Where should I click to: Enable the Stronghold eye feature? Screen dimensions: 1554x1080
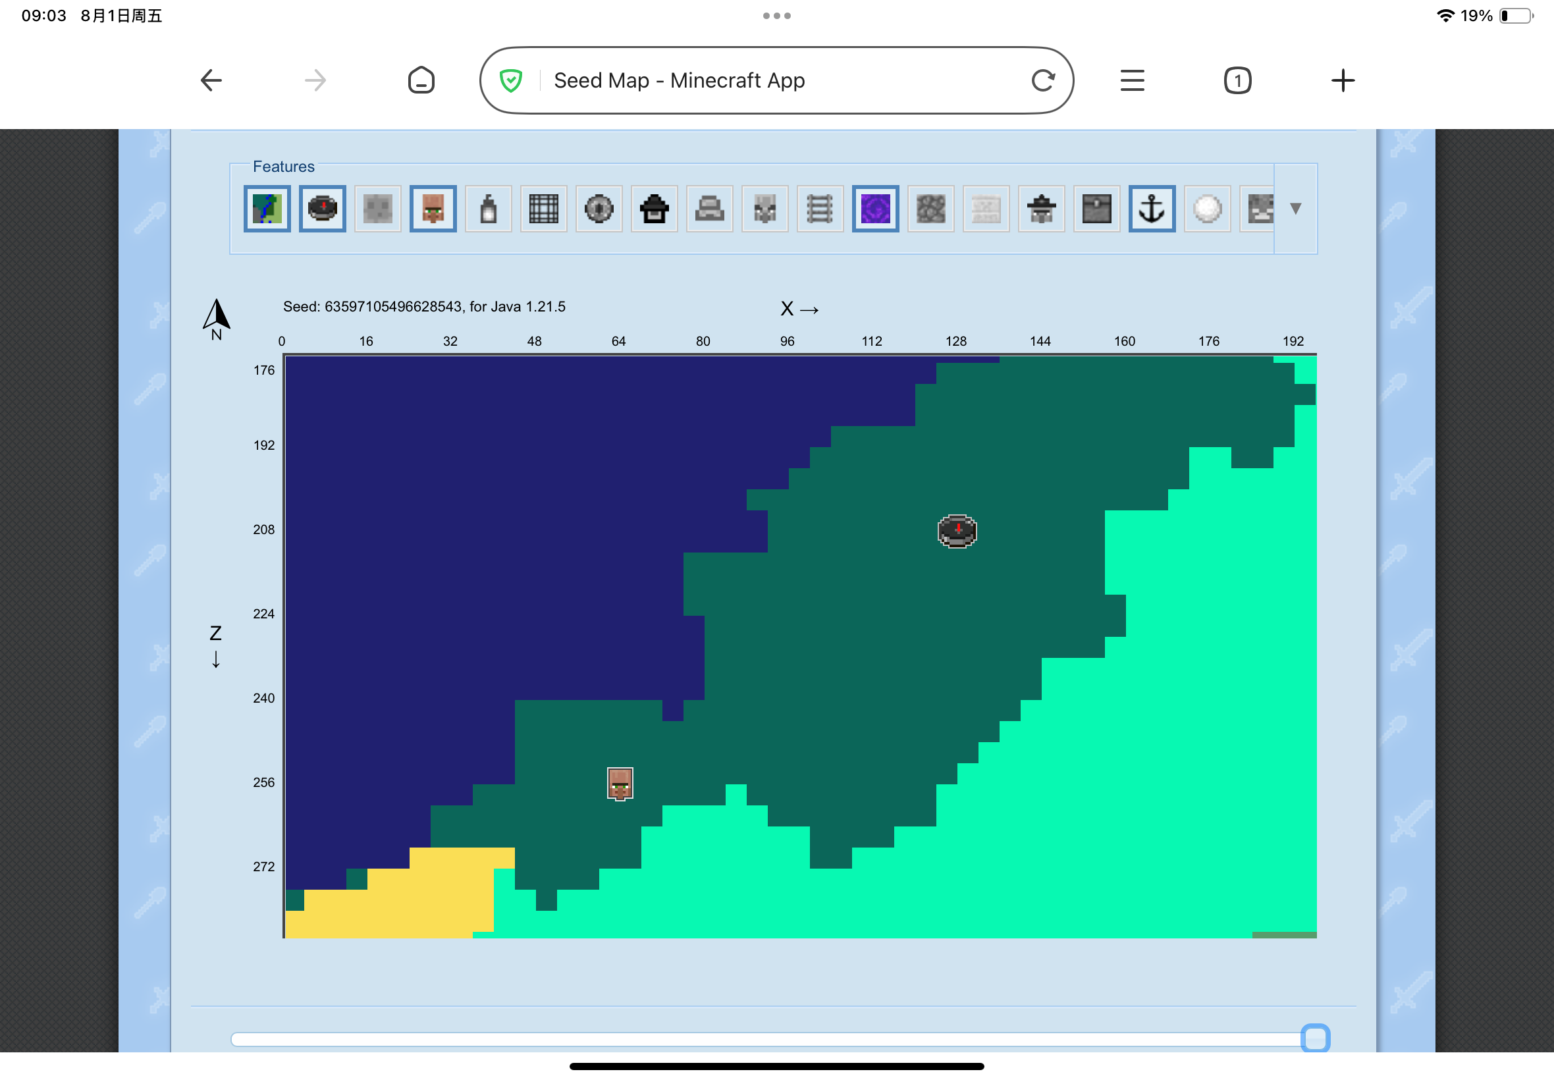pyautogui.click(x=599, y=208)
